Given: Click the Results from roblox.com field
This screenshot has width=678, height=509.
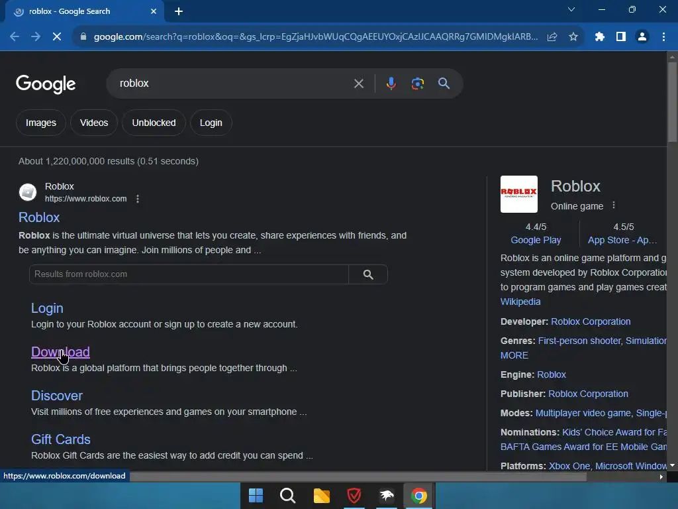Looking at the screenshot, I should (x=189, y=274).
